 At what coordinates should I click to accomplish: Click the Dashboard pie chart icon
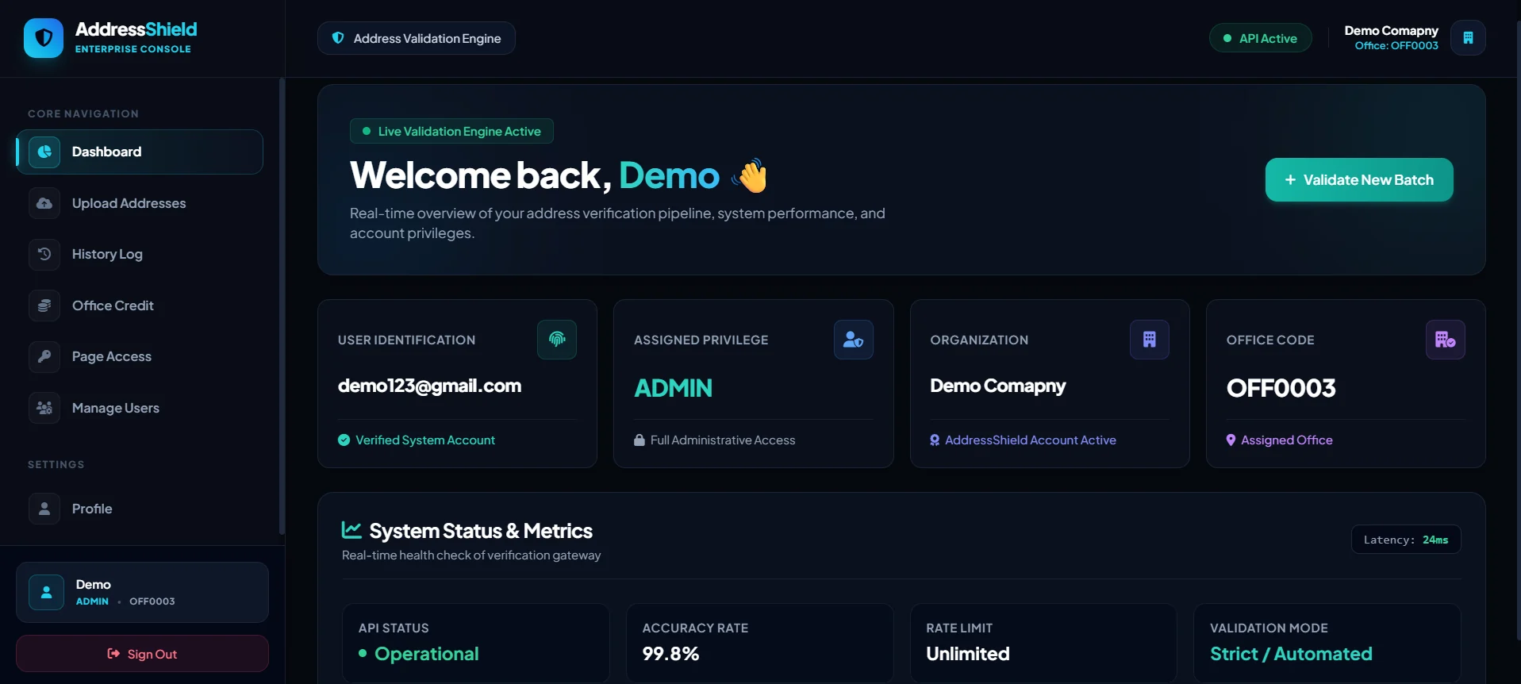[x=44, y=152]
